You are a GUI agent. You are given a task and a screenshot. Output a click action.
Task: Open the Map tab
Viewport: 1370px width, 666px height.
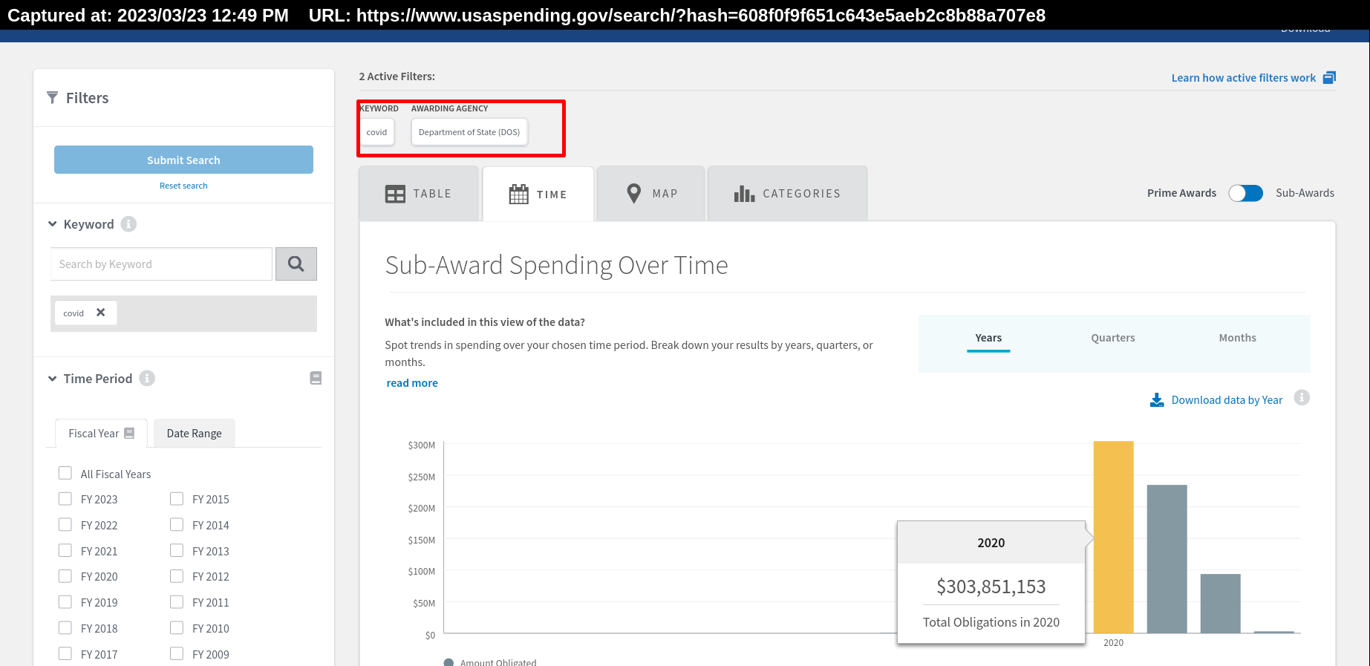(650, 194)
